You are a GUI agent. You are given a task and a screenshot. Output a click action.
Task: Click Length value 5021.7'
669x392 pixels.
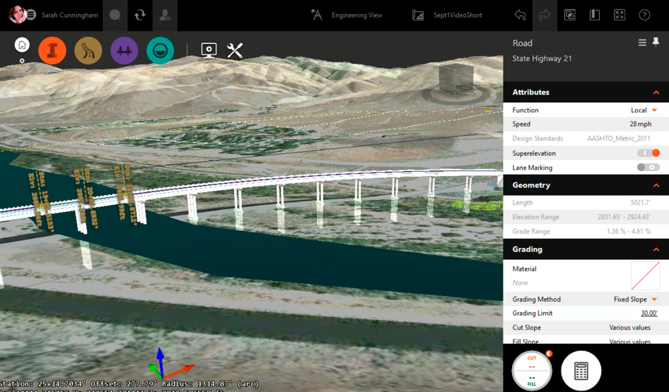click(x=641, y=203)
